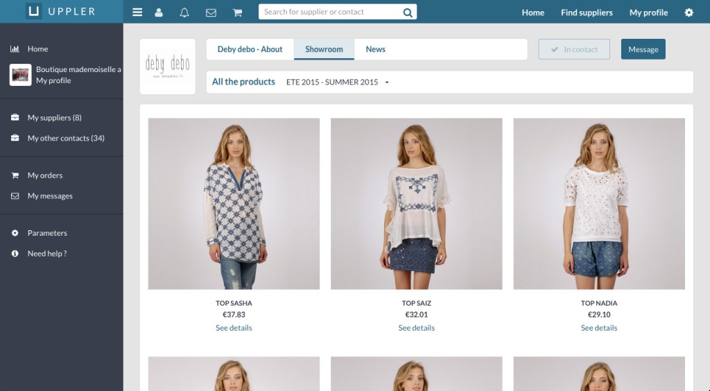Click the Message button
The width and height of the screenshot is (710, 391).
(643, 49)
